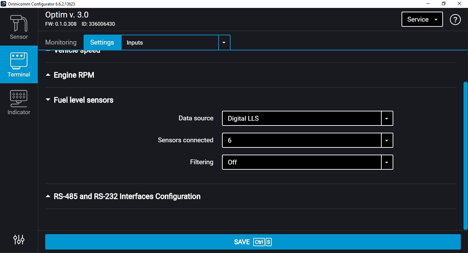Image resolution: width=468 pixels, height=253 pixels.
Task: Open the tab list dropdown next to Inputs
Action: [x=224, y=43]
